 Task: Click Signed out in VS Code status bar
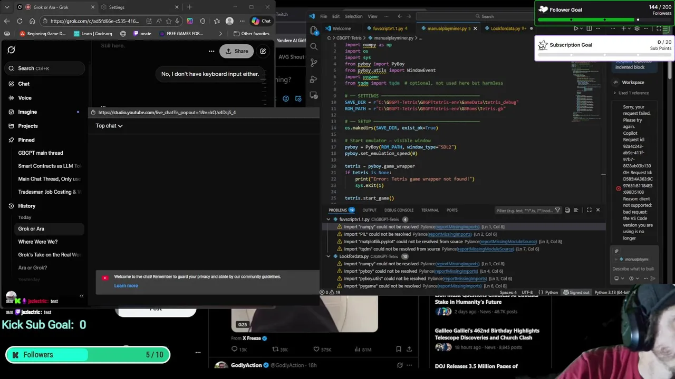pos(576,292)
